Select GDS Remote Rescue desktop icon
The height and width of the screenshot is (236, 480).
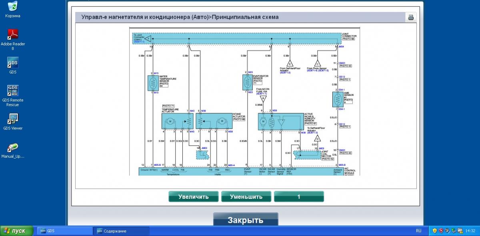pos(13,96)
